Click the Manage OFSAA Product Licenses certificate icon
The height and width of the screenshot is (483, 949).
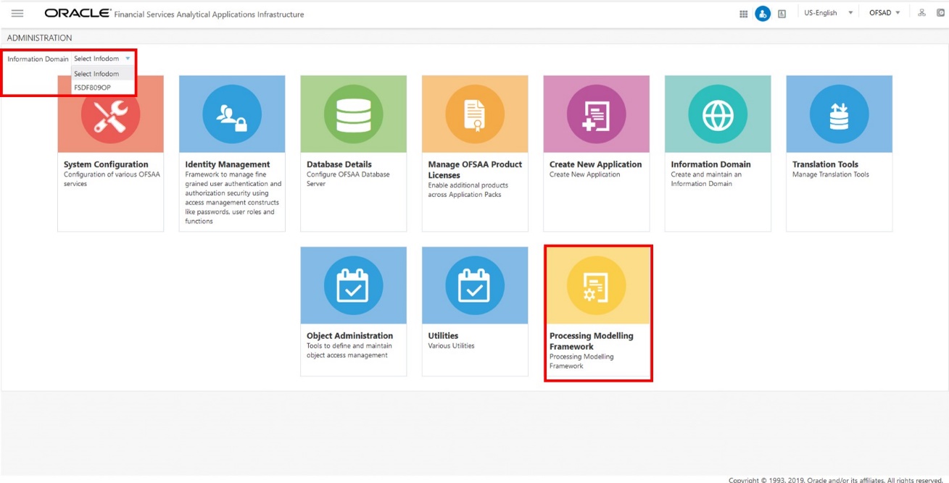475,114
